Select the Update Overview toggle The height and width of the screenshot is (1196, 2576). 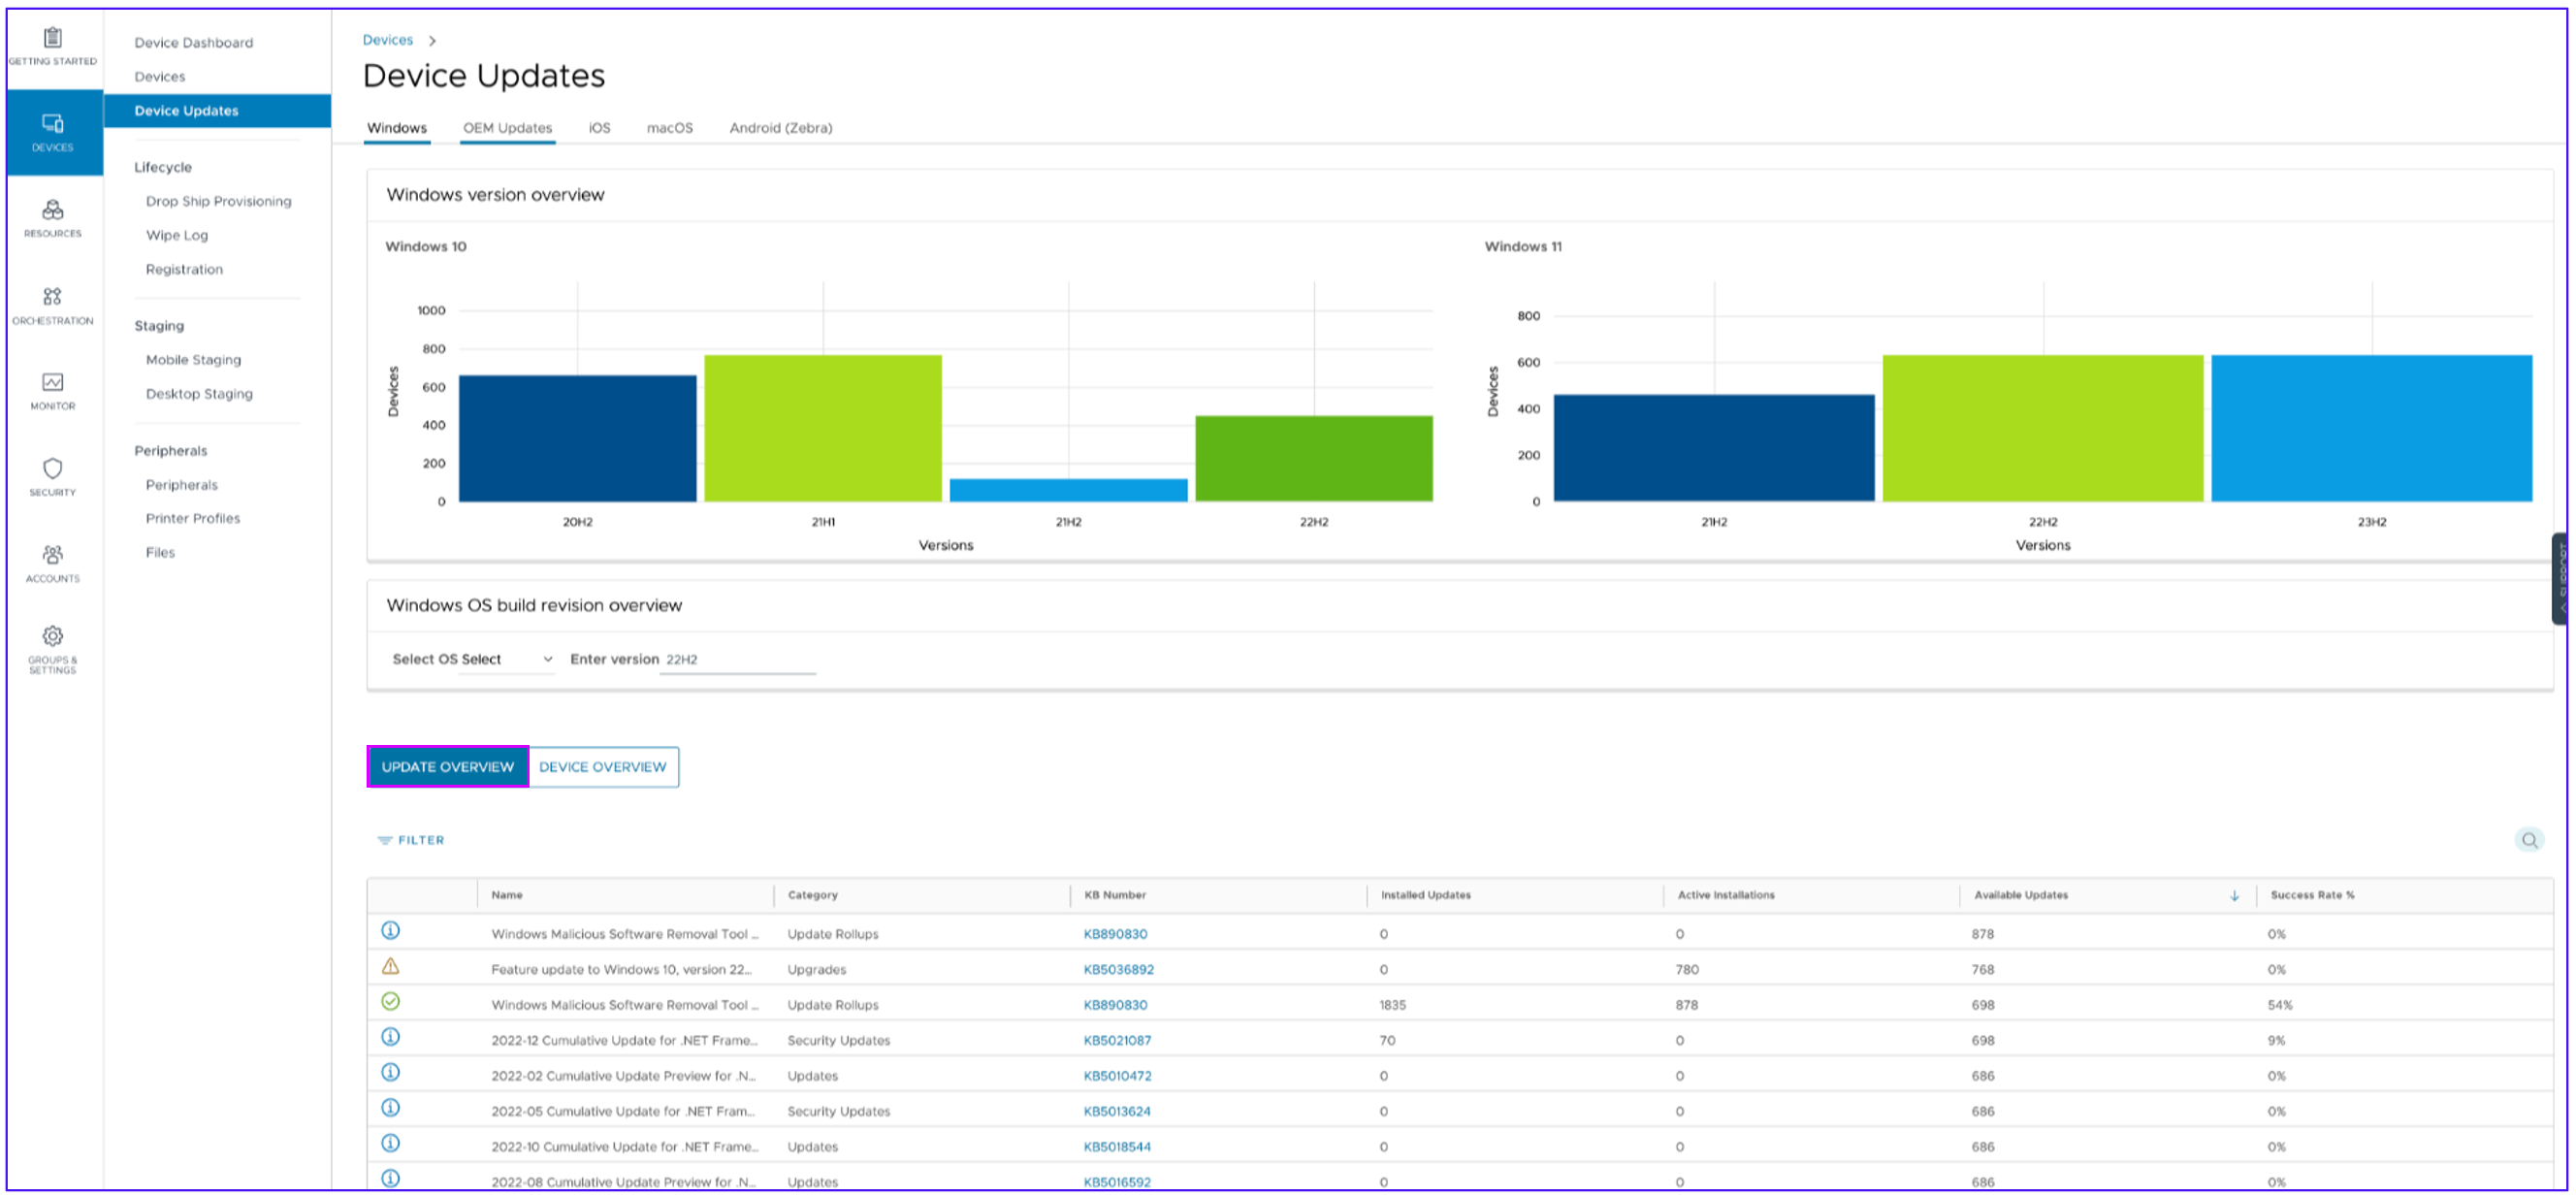click(447, 767)
